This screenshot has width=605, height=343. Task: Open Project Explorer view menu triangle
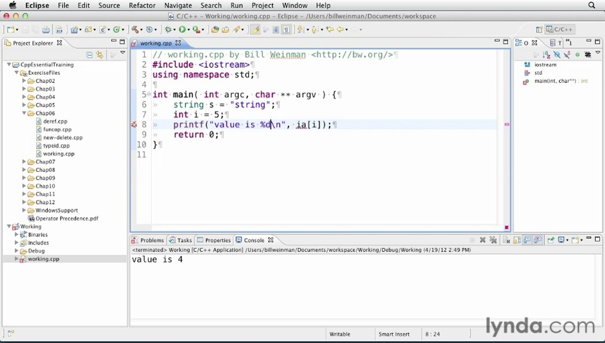[x=122, y=53]
